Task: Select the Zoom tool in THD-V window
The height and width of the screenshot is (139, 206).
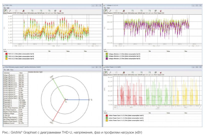Action: click(x=5, y=12)
